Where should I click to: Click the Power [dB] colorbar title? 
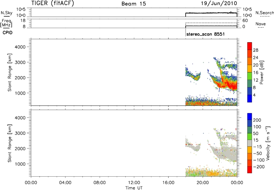(x=262, y=72)
